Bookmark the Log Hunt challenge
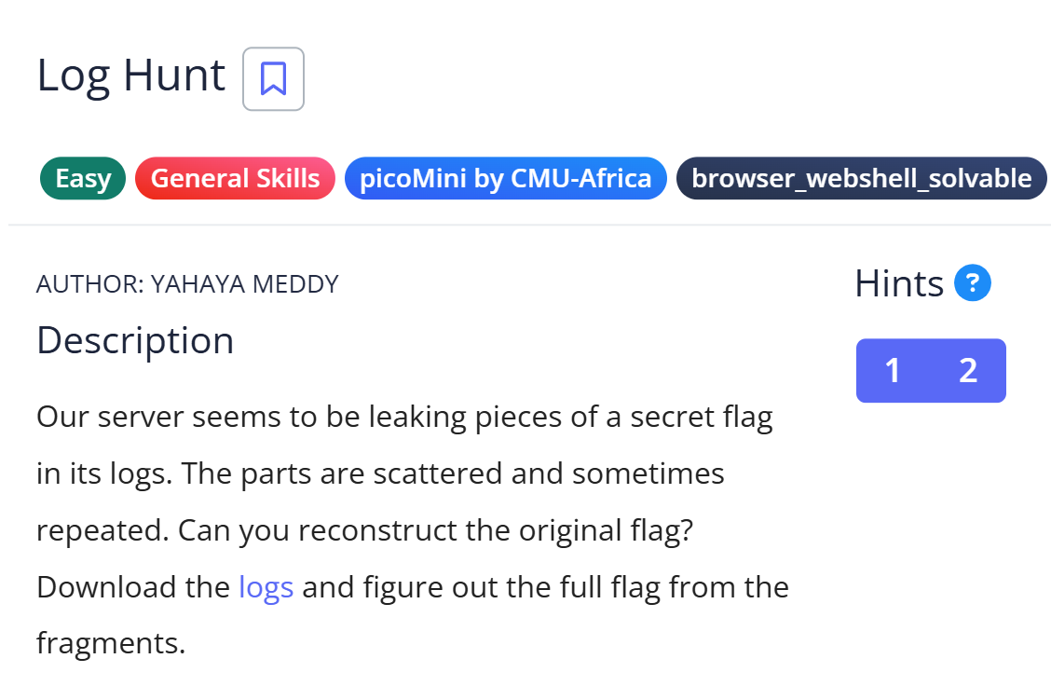1051x686 pixels. 273,79
